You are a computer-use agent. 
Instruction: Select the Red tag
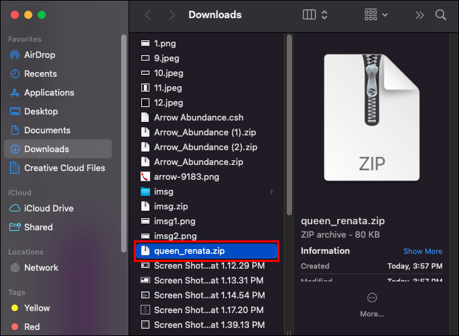point(32,327)
